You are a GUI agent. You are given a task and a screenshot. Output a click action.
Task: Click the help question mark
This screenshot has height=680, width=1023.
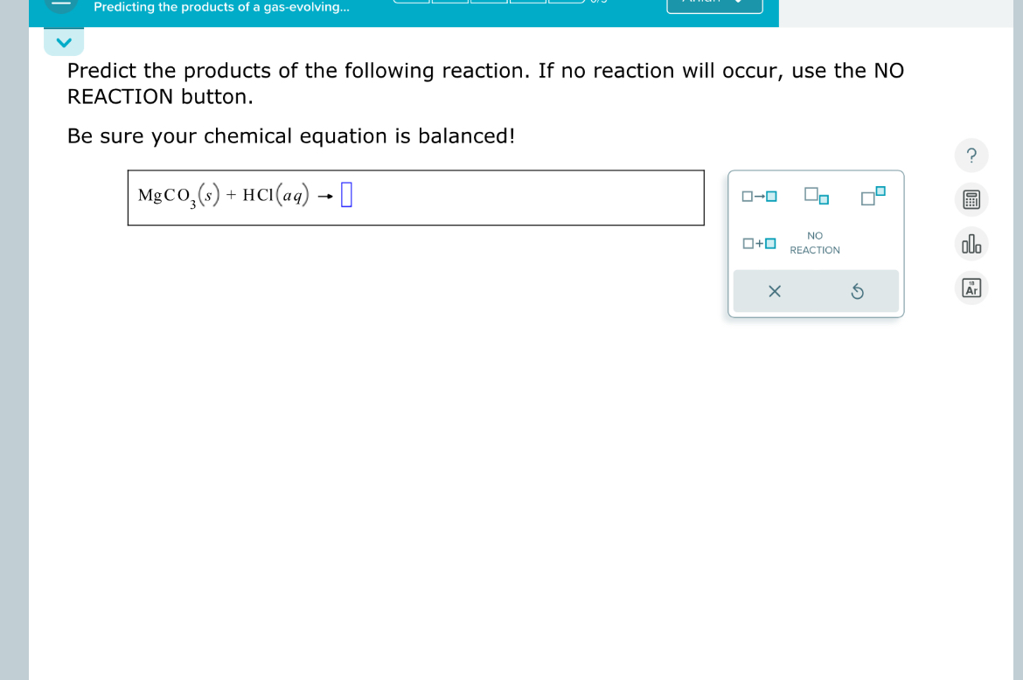[971, 156]
